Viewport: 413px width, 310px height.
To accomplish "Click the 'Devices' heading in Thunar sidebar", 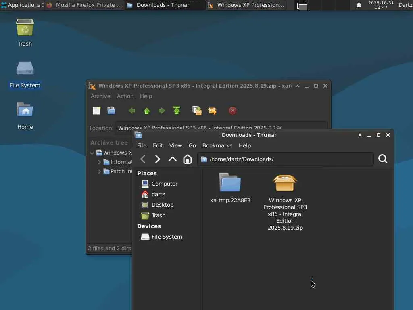I will 149,226.
